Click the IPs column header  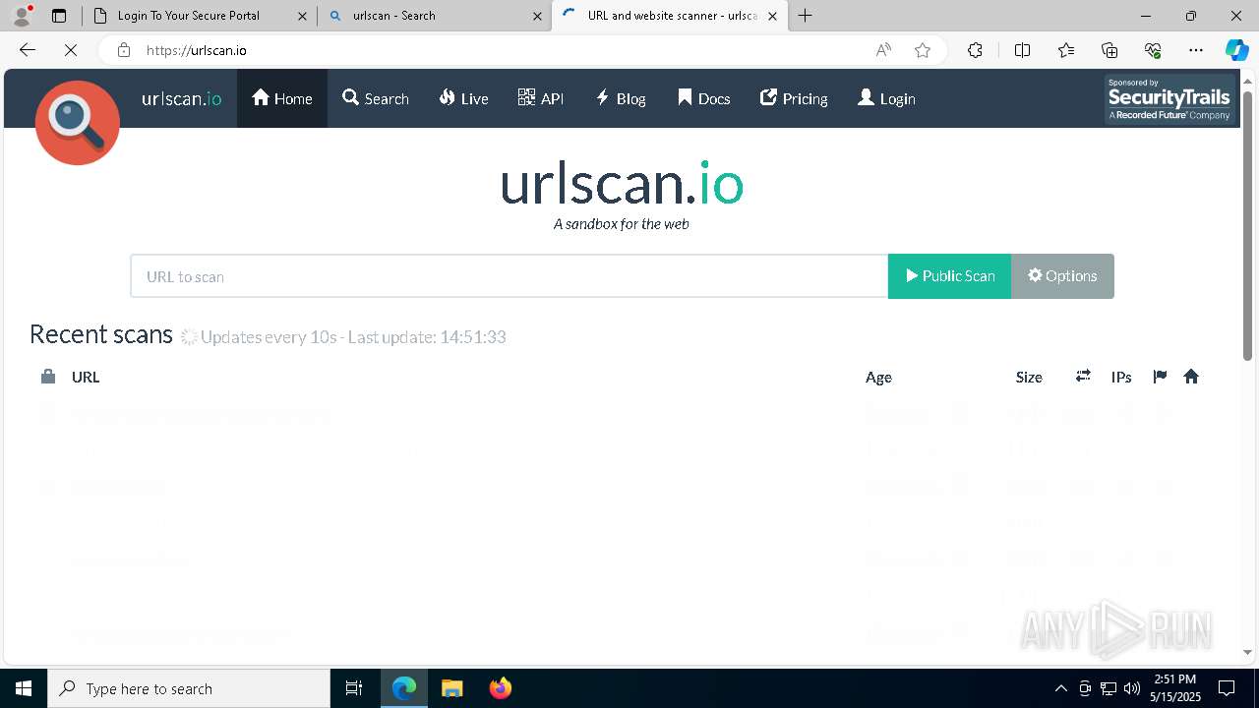tap(1121, 377)
